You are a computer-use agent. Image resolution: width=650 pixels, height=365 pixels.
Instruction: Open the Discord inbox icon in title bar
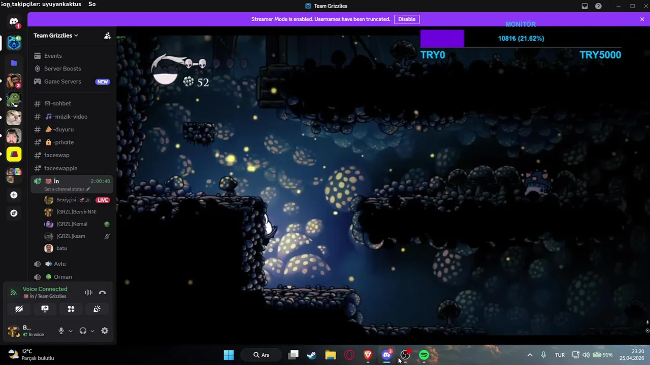click(585, 6)
